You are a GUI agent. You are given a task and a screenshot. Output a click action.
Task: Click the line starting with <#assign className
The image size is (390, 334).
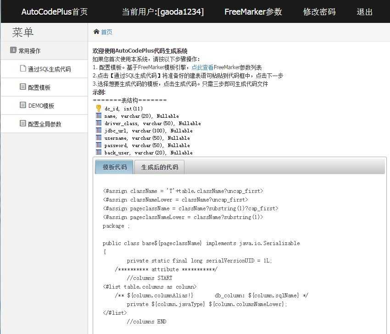click(183, 191)
